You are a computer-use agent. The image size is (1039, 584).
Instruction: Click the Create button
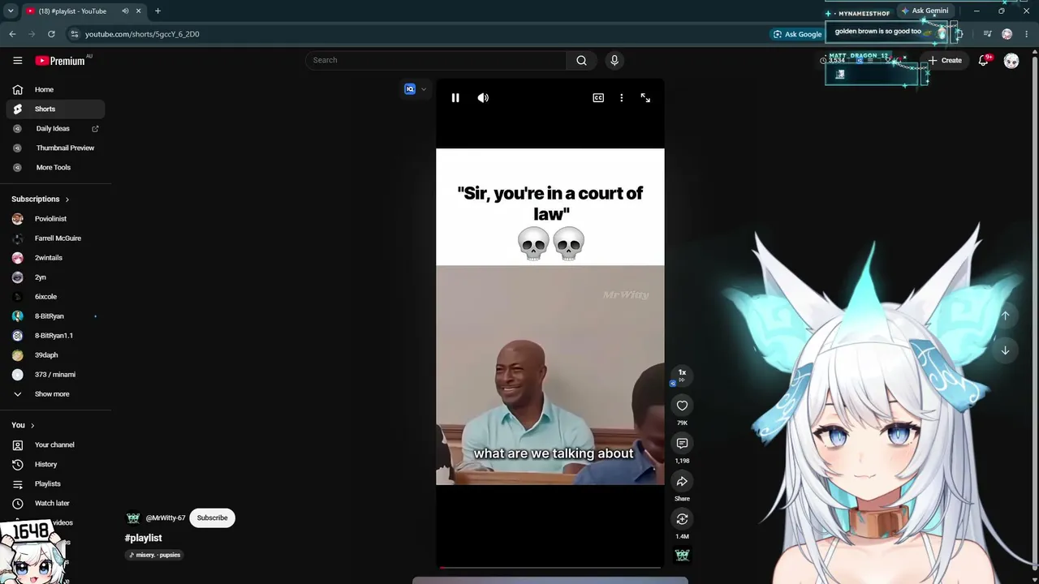(x=946, y=60)
